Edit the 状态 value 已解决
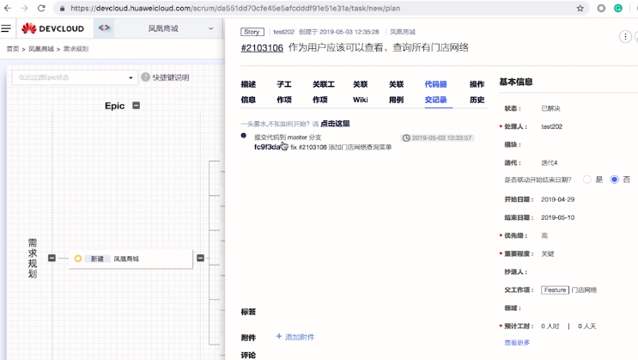 (x=550, y=108)
